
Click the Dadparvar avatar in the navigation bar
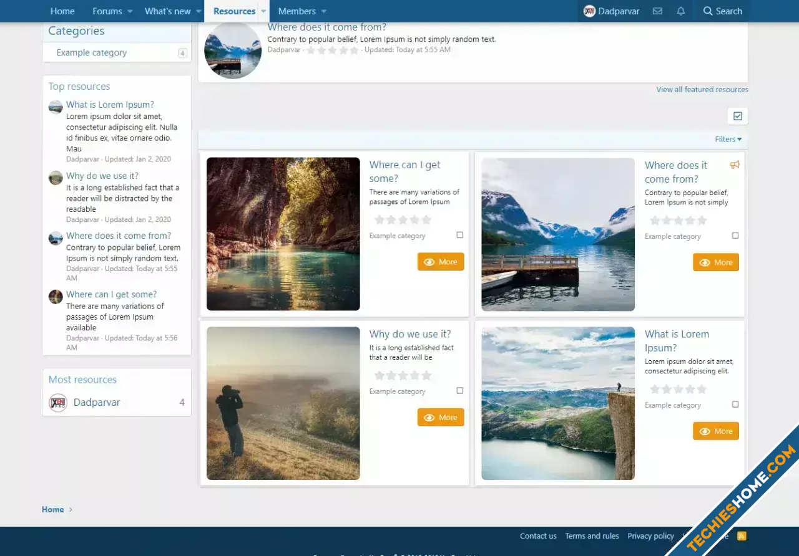[x=589, y=11]
